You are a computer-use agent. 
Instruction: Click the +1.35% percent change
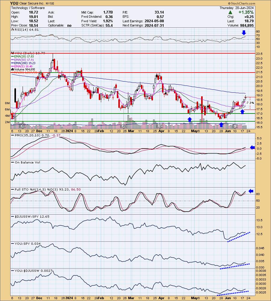click(246, 12)
